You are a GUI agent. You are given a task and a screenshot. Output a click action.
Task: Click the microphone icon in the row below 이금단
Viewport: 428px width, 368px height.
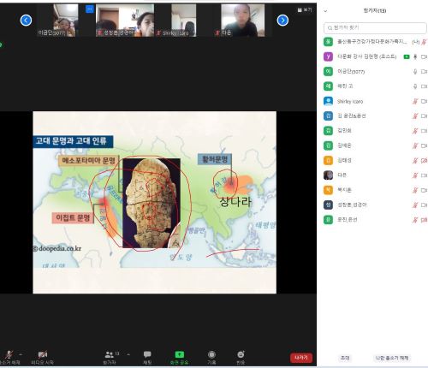pyautogui.click(x=415, y=86)
